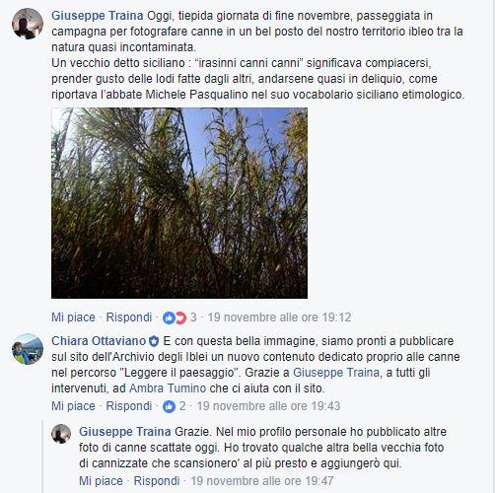Image resolution: width=495 pixels, height=493 pixels.
Task: Like Chiara Ottaviano's comment with Mi piace
Action: tap(73, 406)
